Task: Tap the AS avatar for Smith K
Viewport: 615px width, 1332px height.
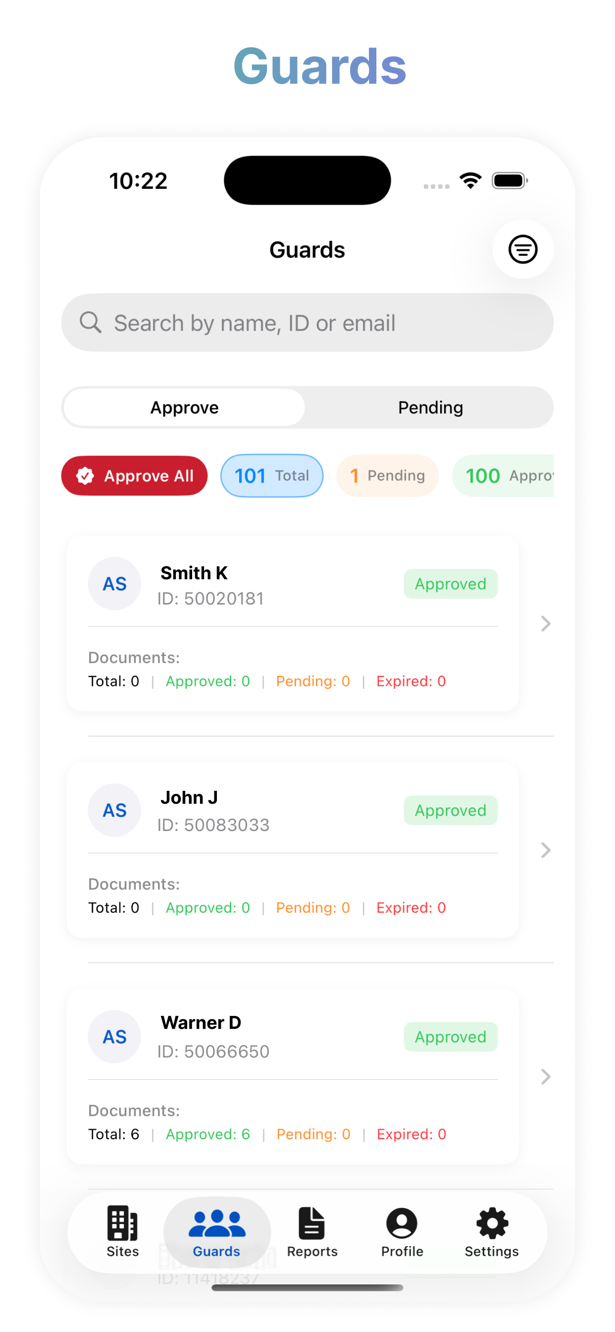Action: click(114, 583)
